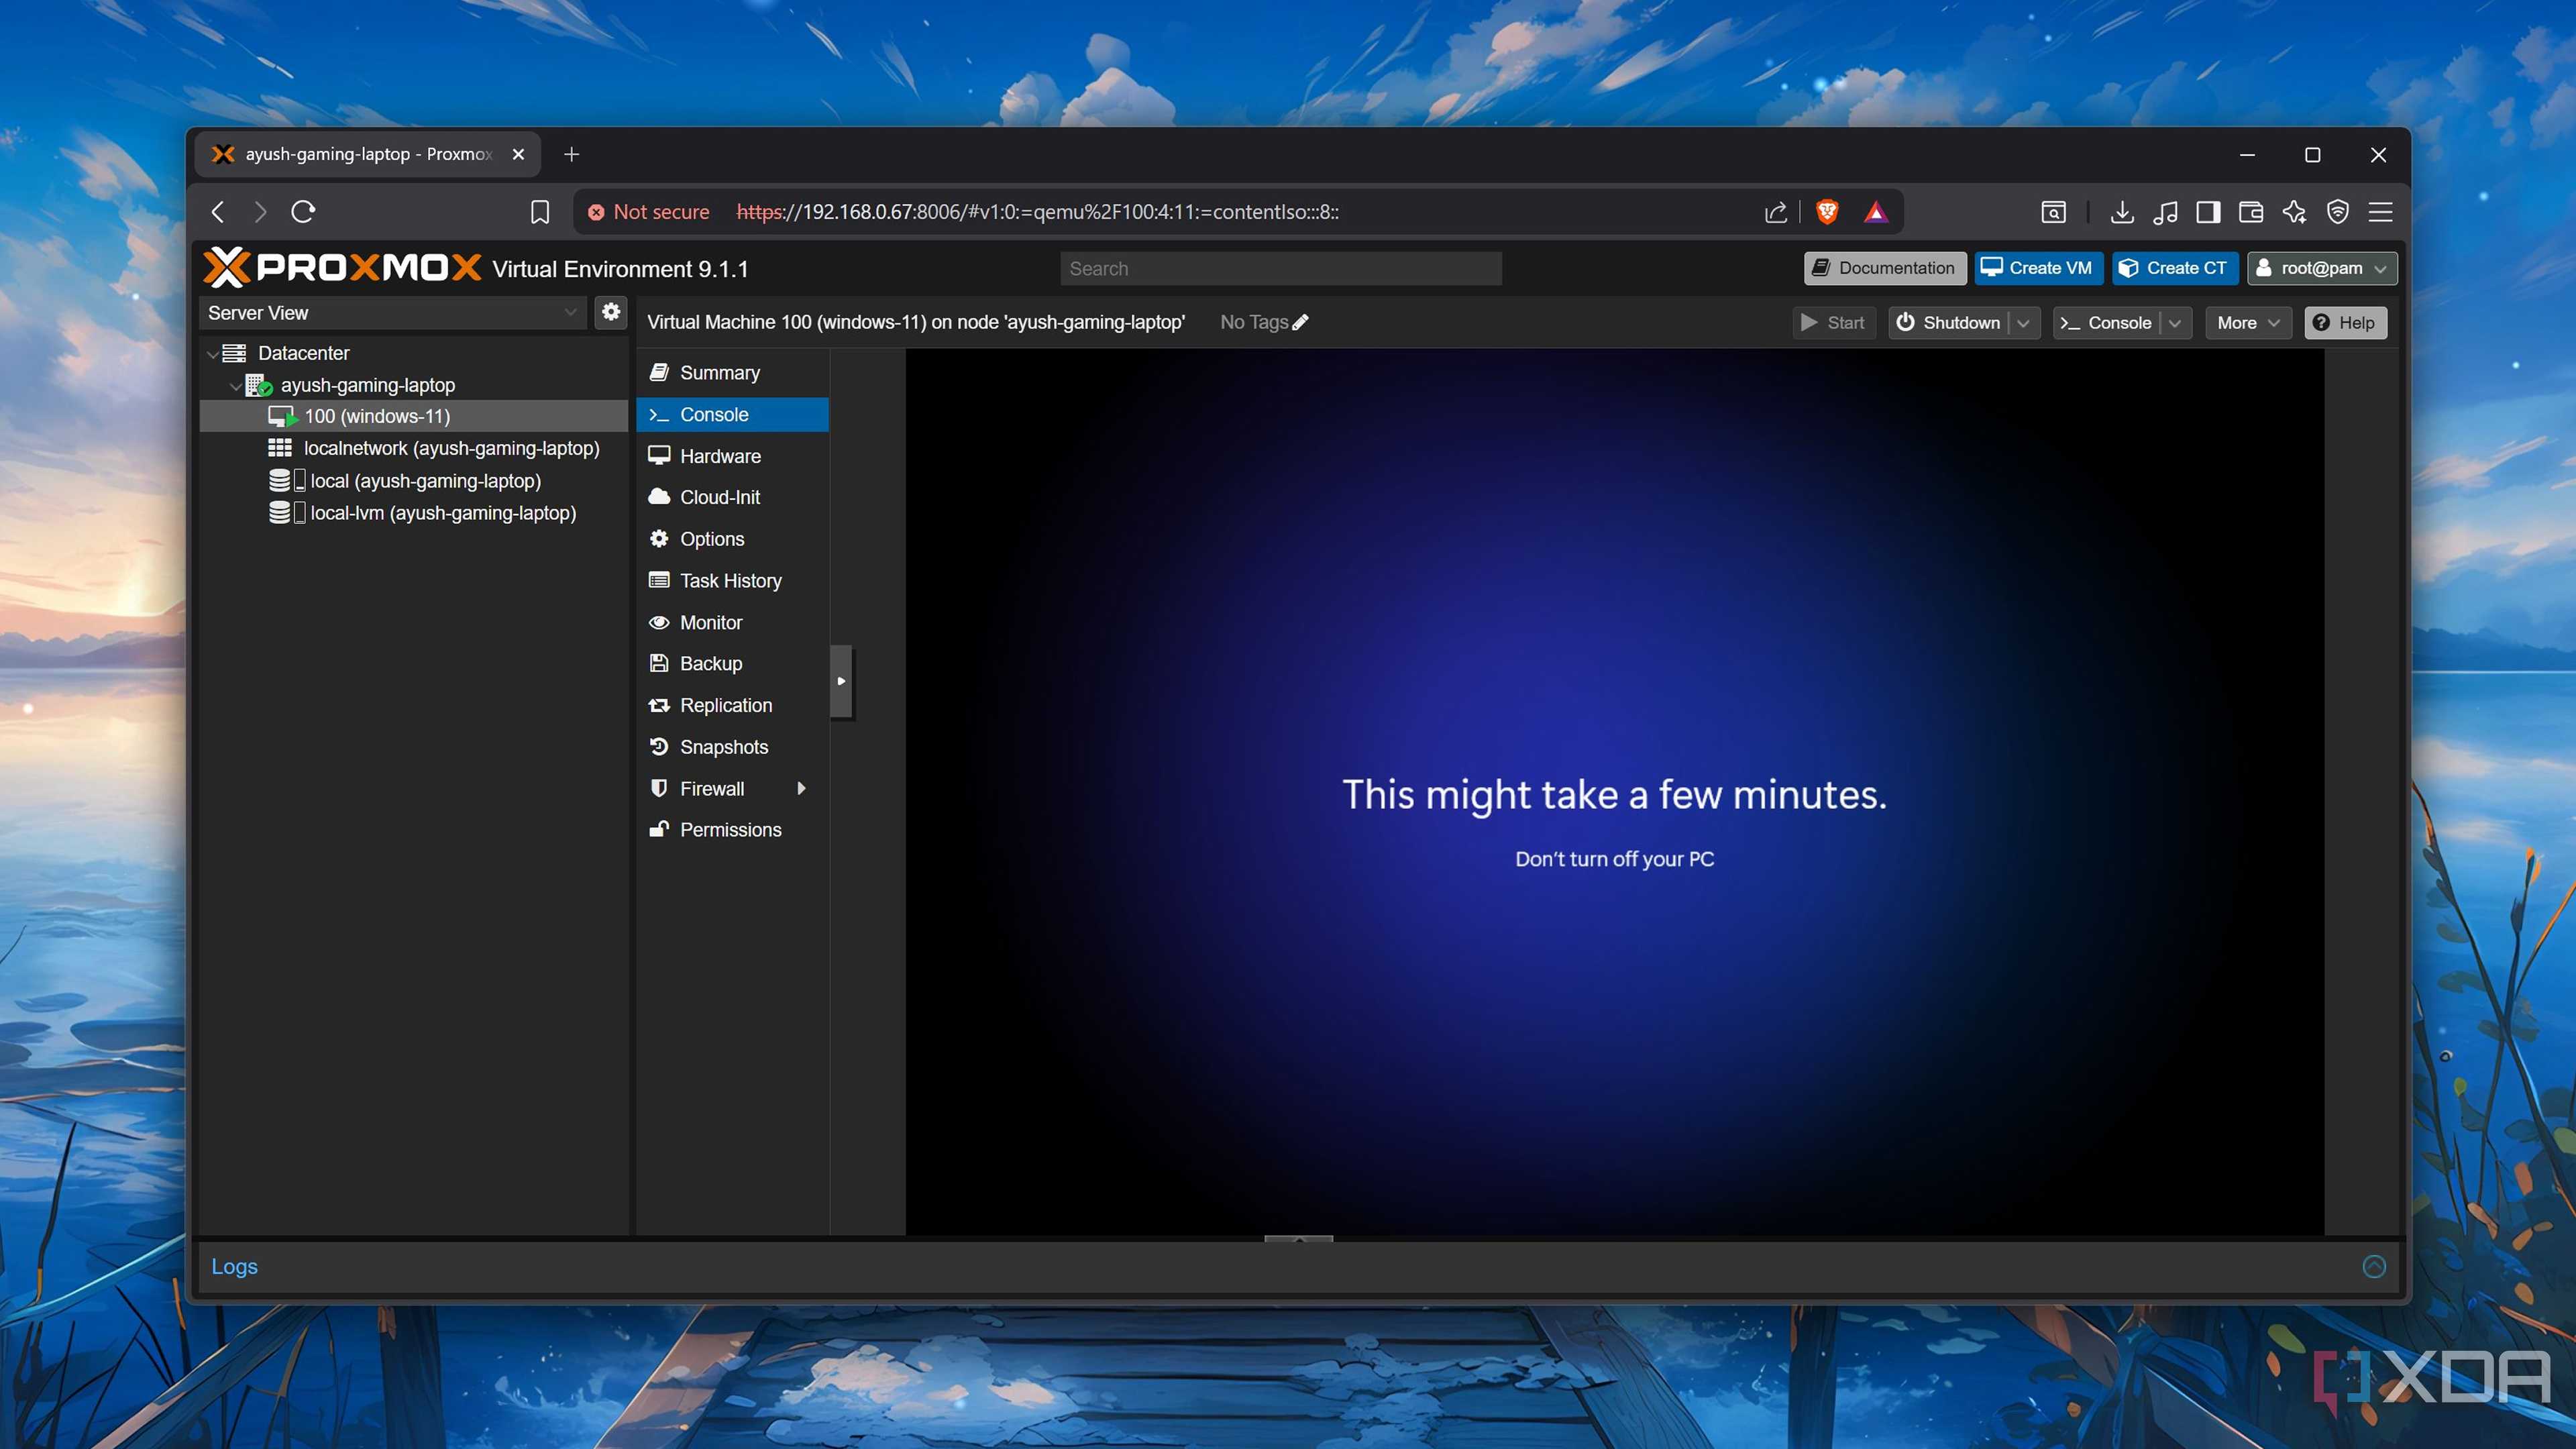Open the Task History tab

pos(732,580)
